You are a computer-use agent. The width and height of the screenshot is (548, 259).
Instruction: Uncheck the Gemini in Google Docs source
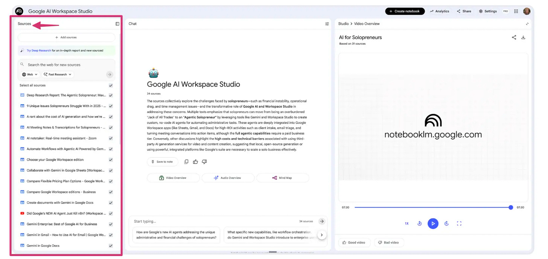click(x=110, y=245)
